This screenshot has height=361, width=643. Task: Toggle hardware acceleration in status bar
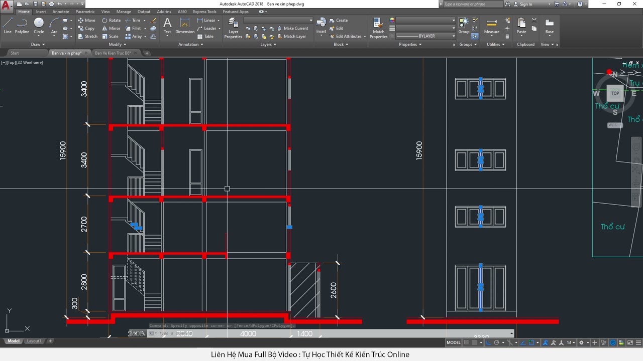pyautogui.click(x=613, y=343)
